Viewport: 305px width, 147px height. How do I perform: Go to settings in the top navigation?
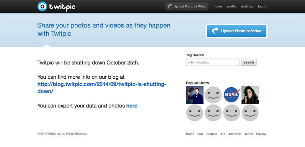click(247, 6)
